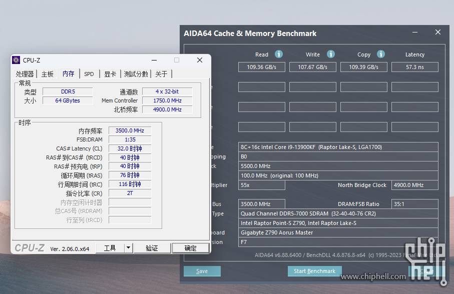This screenshot has height=294, width=454.
Task: Click the 验证 button in CPU-Z
Action: (152, 247)
